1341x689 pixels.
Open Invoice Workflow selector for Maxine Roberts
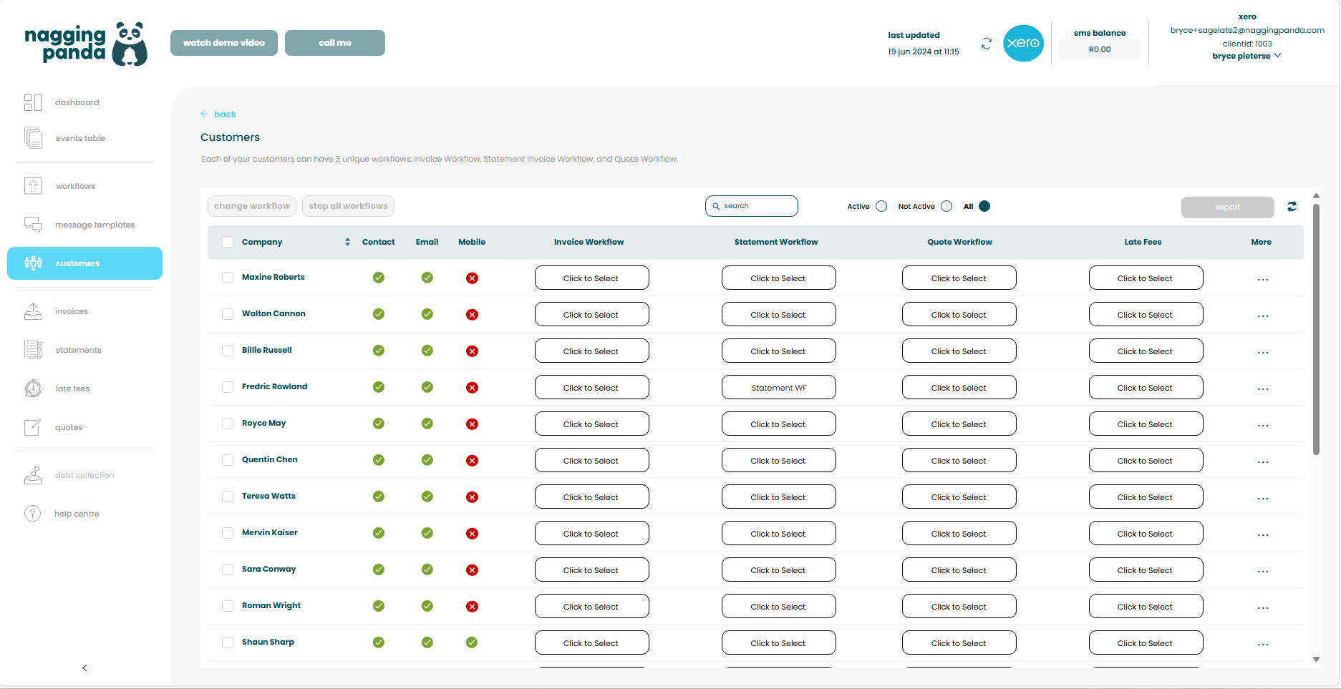click(591, 278)
